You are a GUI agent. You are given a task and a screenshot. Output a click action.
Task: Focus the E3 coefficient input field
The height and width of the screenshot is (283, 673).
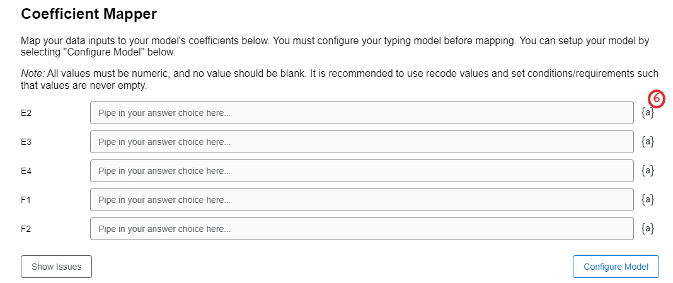coord(362,142)
